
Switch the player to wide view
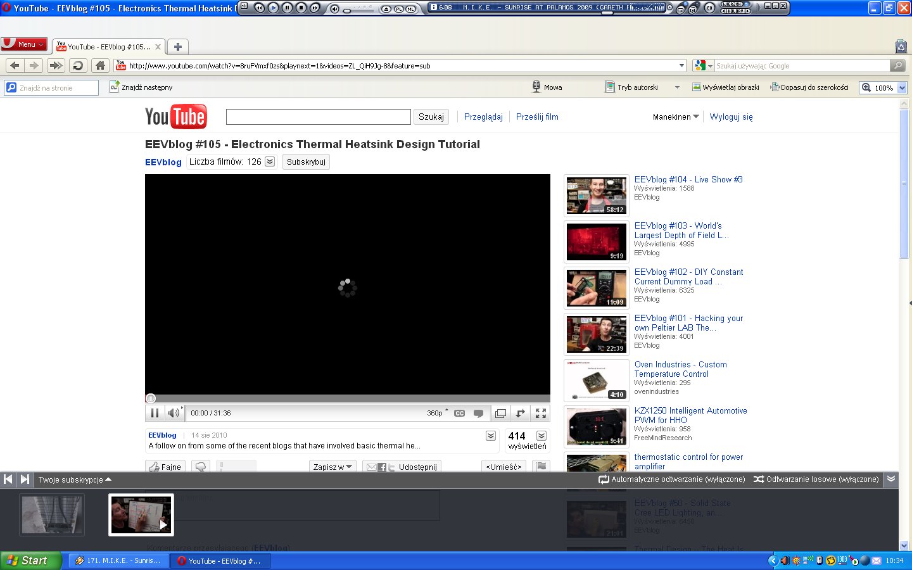pyautogui.click(x=521, y=413)
